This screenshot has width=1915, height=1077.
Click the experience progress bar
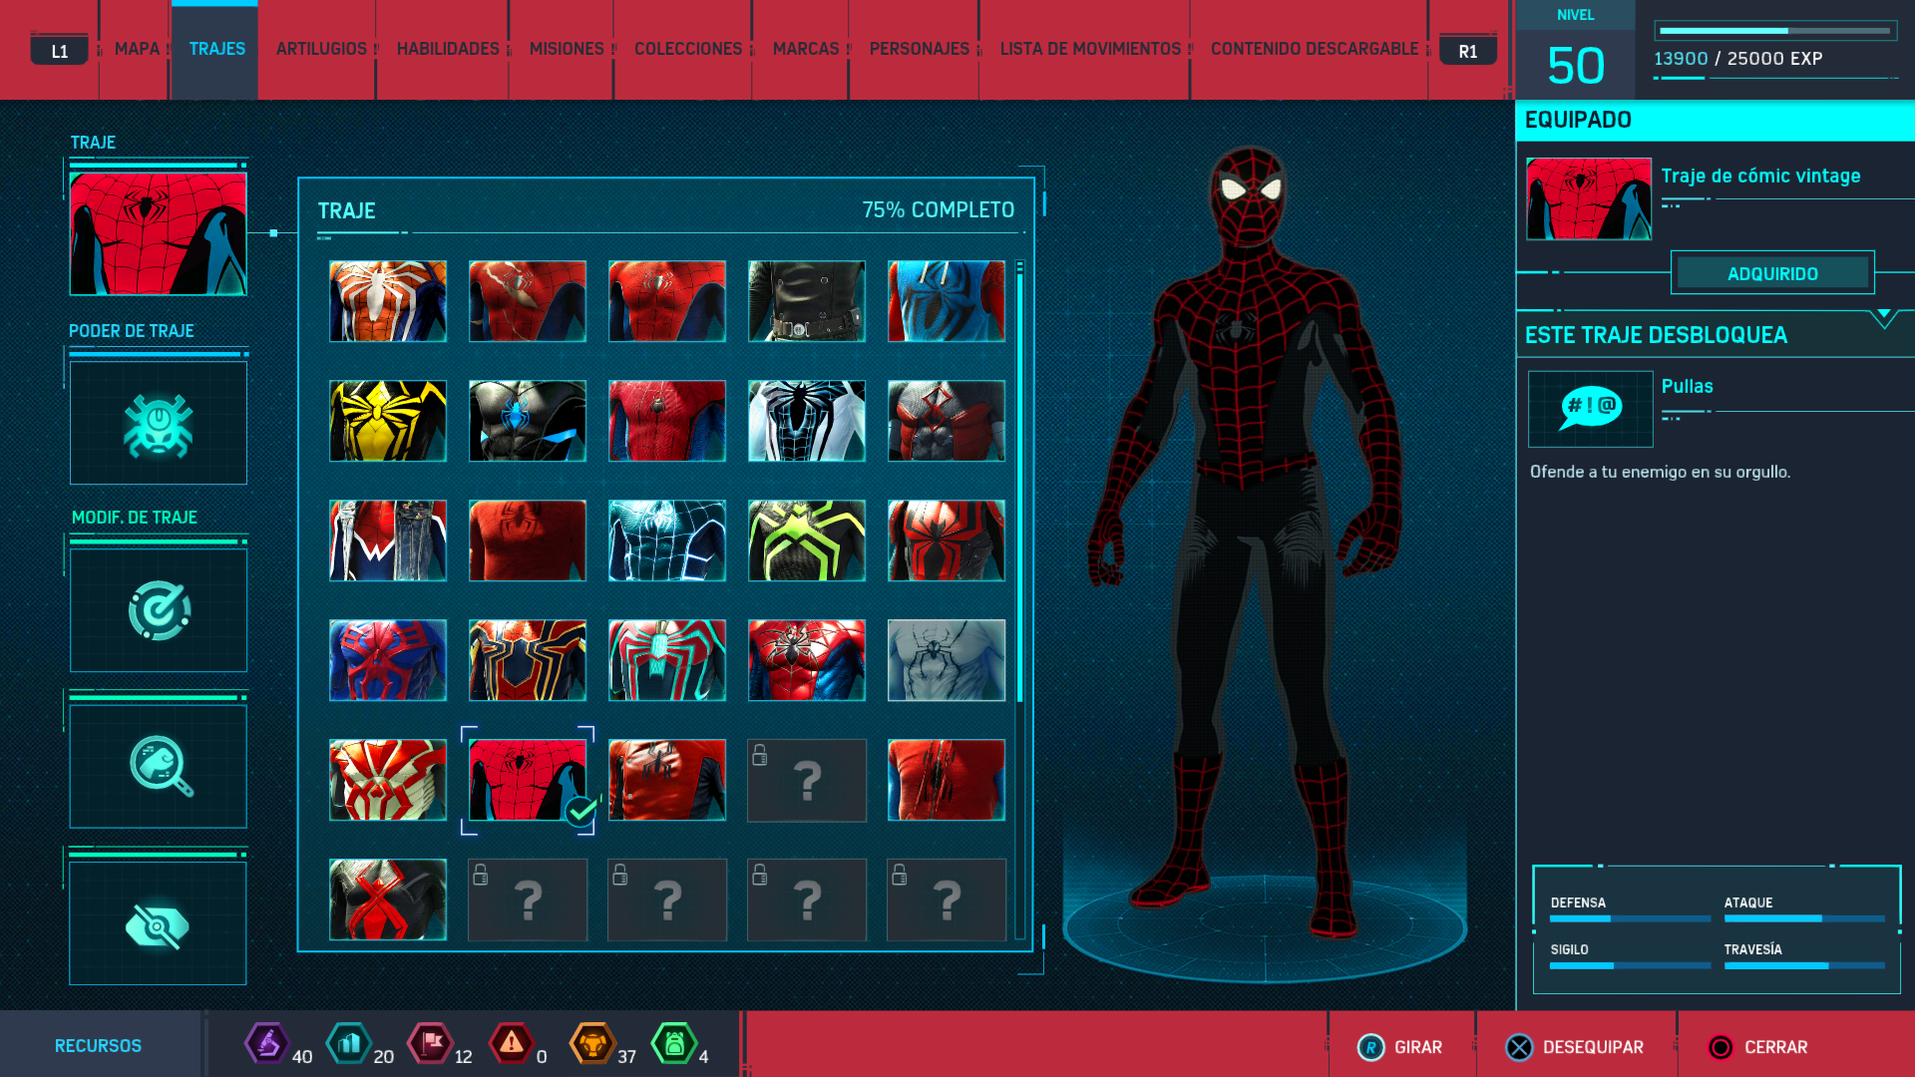[x=1776, y=31]
